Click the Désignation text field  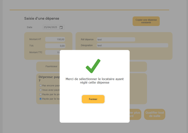point(132,45)
